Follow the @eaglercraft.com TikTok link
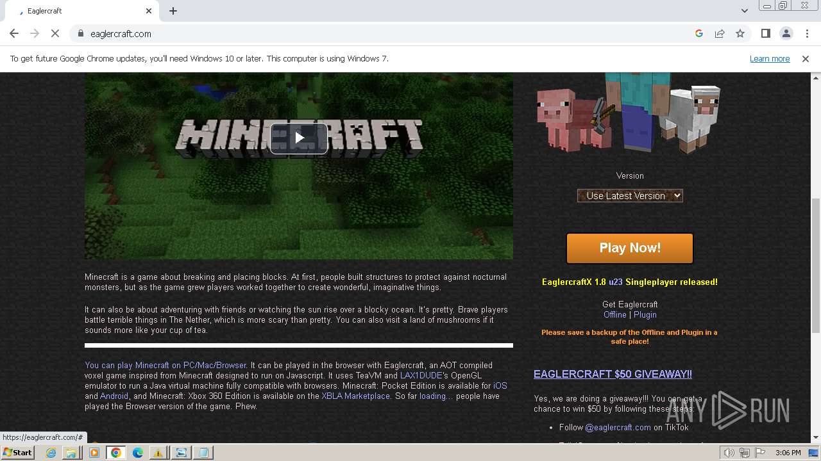This screenshot has width=821, height=461. 618,427
